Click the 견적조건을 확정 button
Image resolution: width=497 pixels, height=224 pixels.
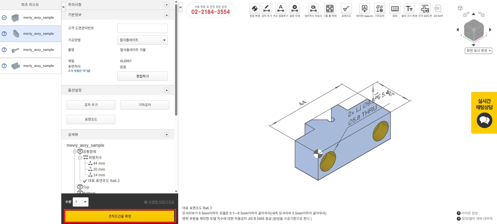(120, 216)
